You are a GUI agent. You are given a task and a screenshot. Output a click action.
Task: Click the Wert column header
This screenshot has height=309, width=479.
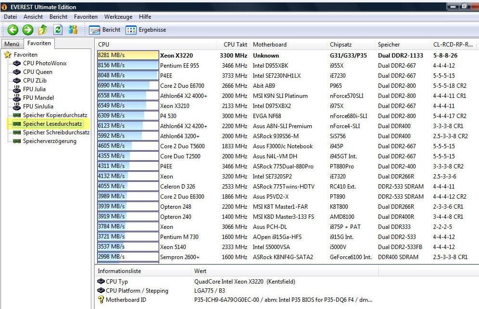coord(285,271)
